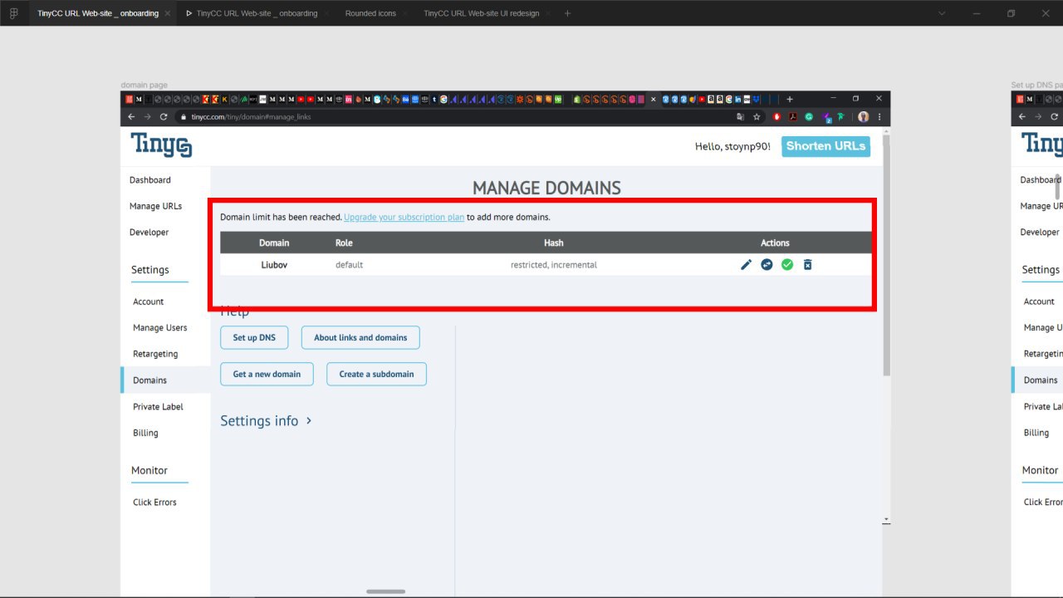Image resolution: width=1063 pixels, height=598 pixels.
Task: Click Get a new domain button
Action: coord(267,375)
